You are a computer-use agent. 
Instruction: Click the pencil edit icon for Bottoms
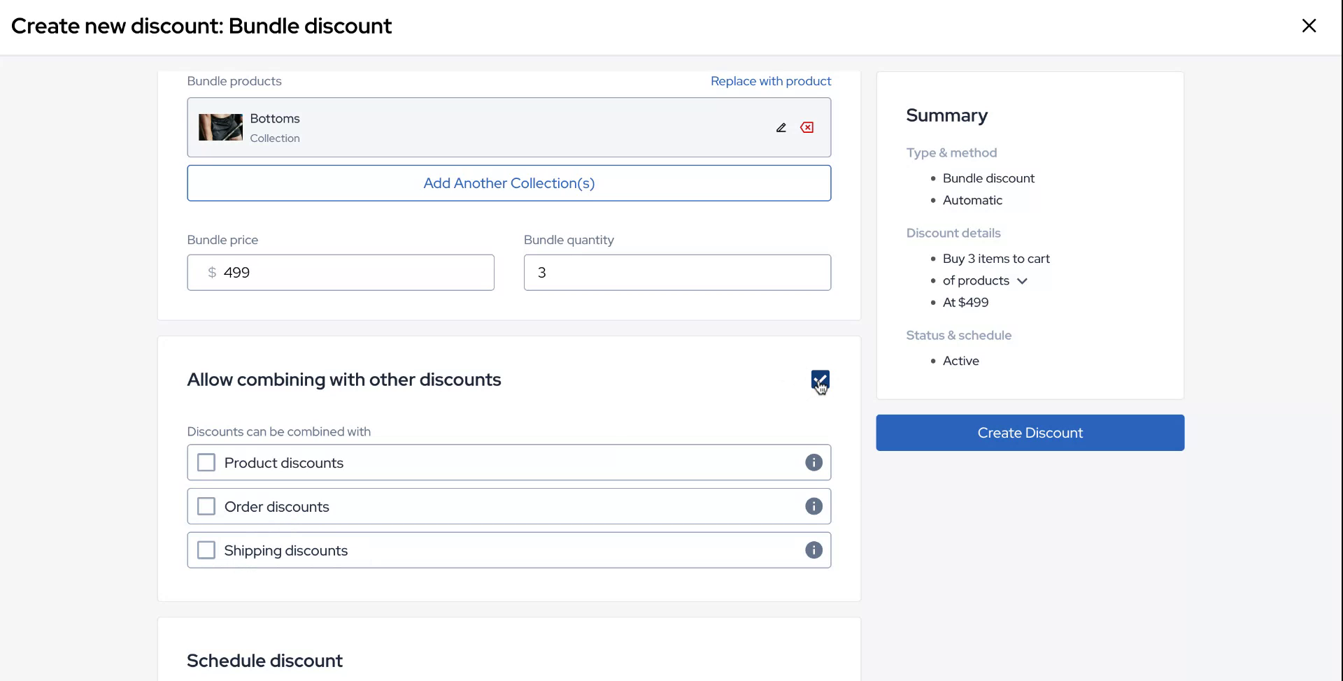pyautogui.click(x=781, y=127)
